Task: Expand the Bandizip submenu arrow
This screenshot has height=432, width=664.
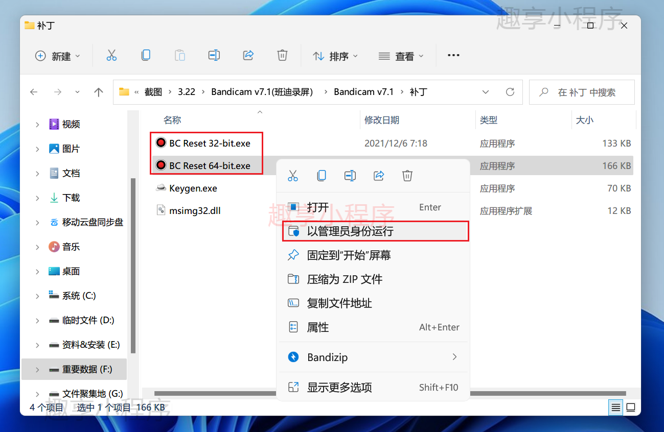Action: (454, 357)
